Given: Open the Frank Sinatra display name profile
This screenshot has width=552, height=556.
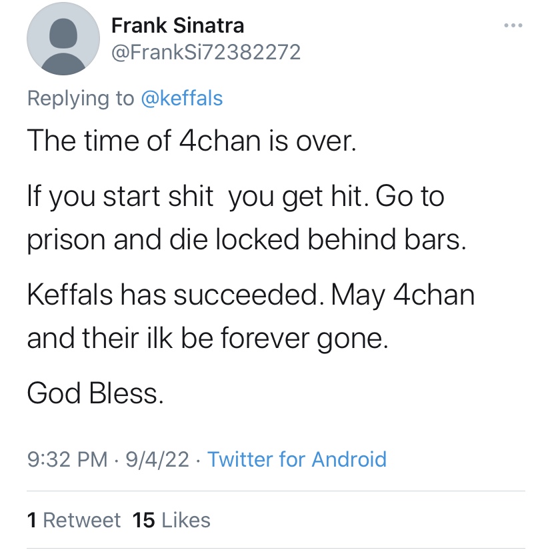Looking at the screenshot, I should (x=177, y=26).
